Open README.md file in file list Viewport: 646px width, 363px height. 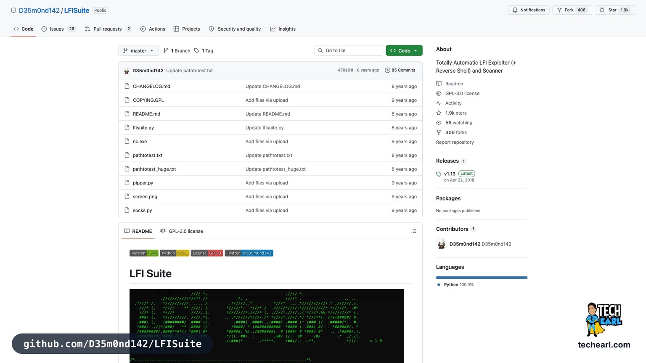[x=146, y=114]
